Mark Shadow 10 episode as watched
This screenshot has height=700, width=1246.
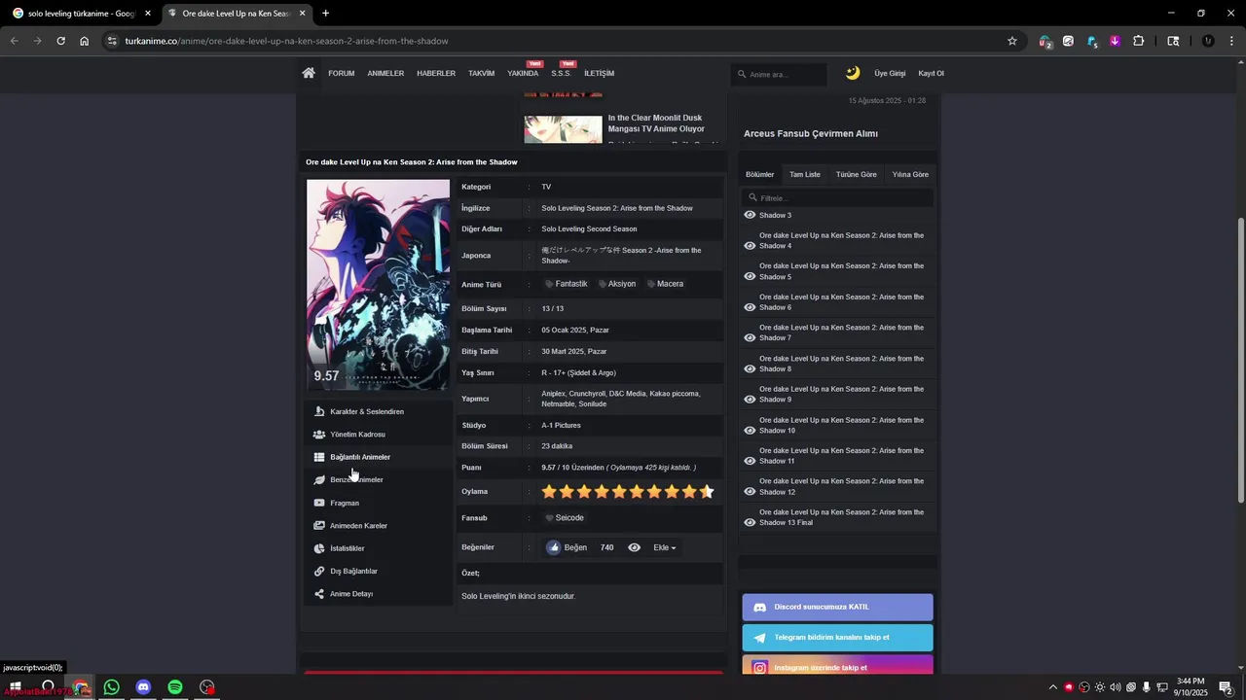click(x=750, y=430)
